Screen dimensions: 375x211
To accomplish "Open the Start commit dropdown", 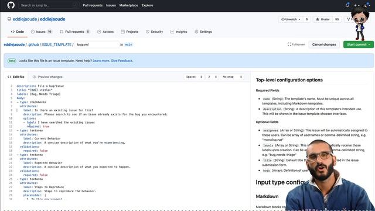I will point(358,45).
